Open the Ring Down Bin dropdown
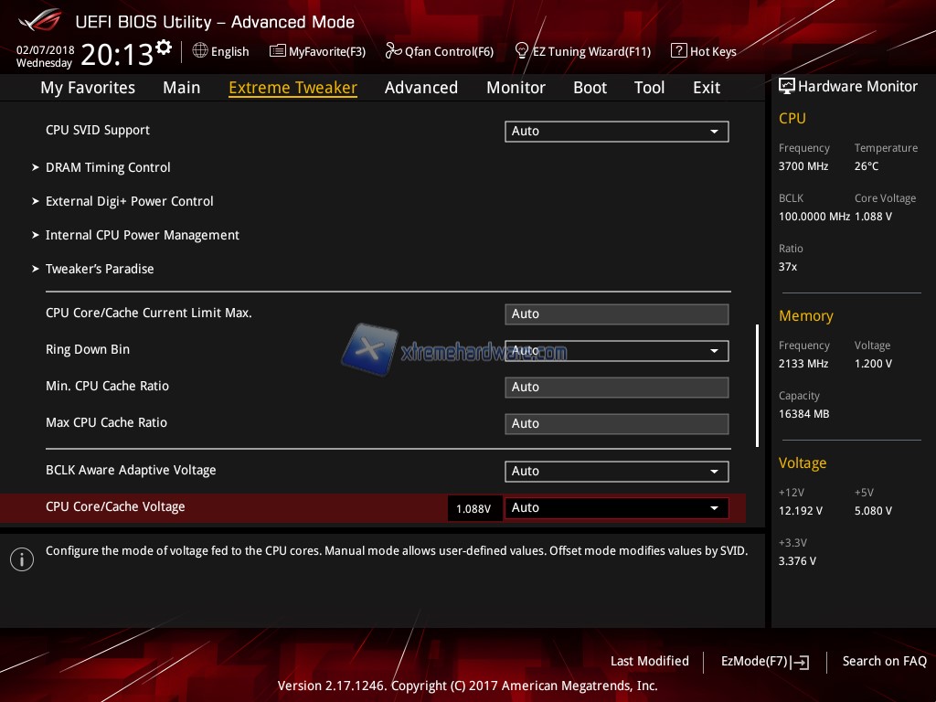The image size is (936, 702). tap(616, 351)
